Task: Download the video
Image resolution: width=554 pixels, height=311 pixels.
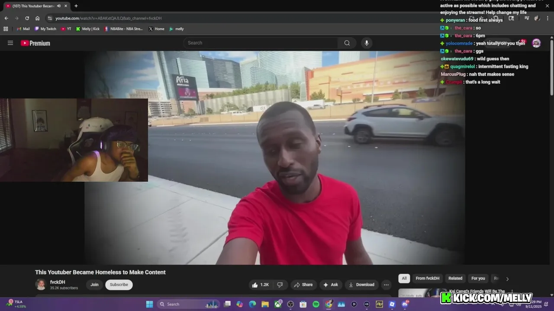Action: coord(361,285)
